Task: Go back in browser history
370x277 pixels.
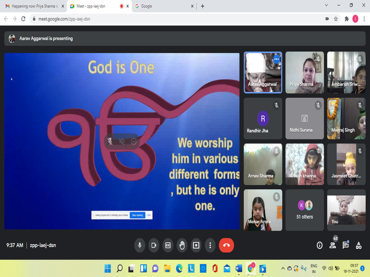Action: pos(6,19)
